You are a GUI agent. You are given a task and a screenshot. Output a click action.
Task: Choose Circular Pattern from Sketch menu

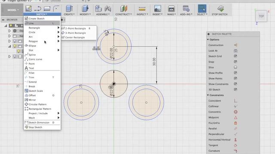click(42, 104)
